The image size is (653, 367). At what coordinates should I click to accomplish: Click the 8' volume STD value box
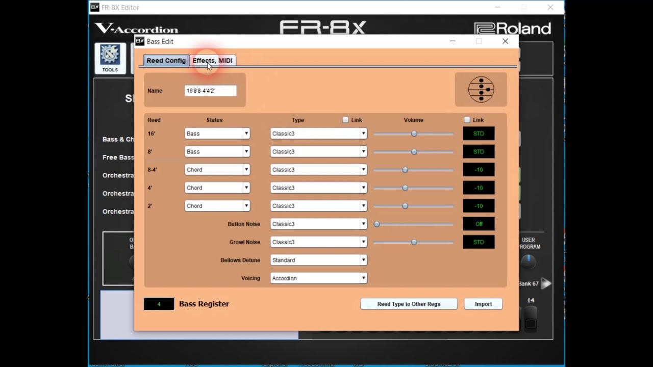pyautogui.click(x=479, y=151)
